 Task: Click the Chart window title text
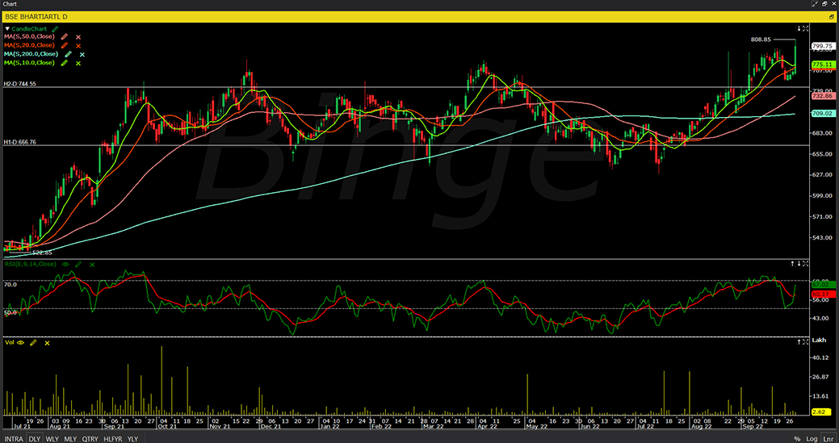point(10,4)
